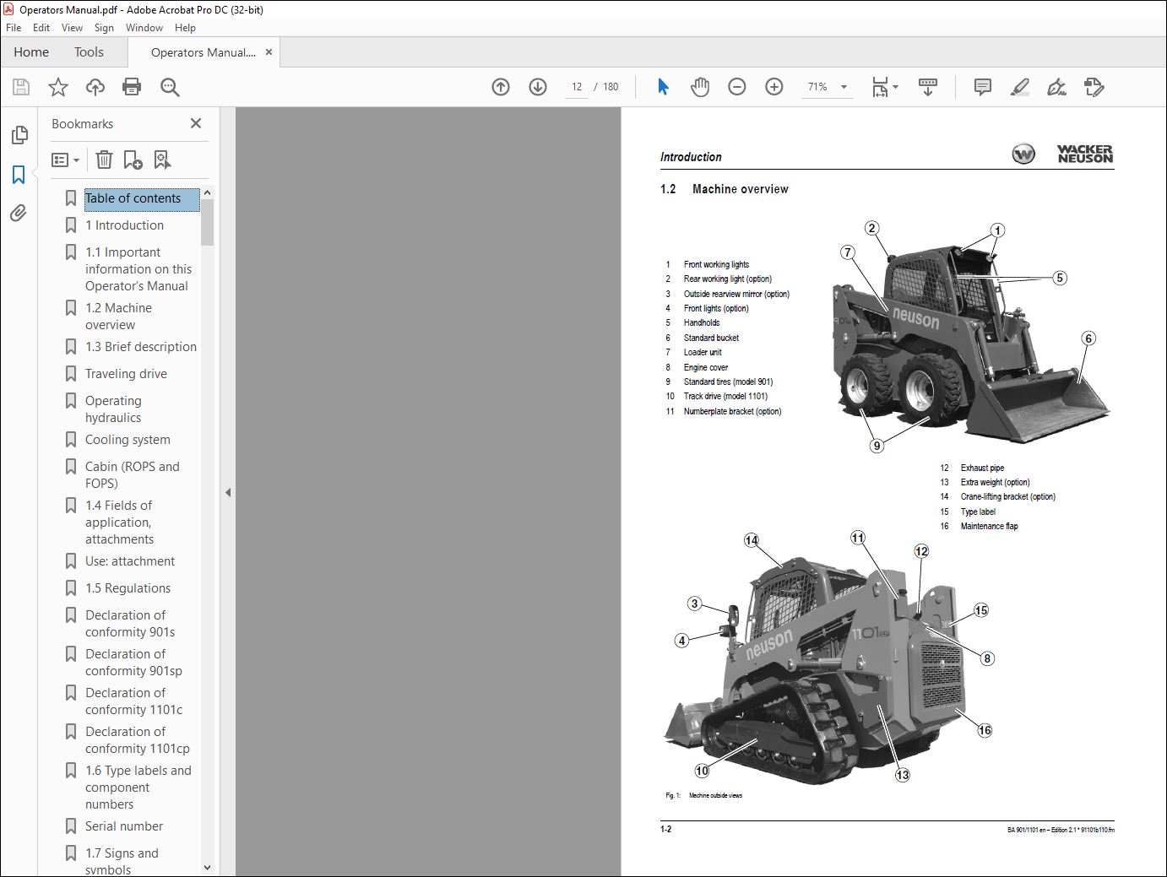Add document to starred favorites
The width and height of the screenshot is (1167, 877).
[58, 87]
